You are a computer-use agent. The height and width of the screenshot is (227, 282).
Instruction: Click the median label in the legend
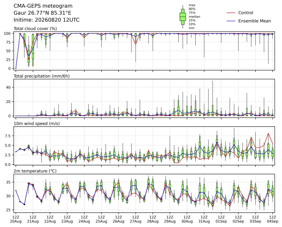click(x=194, y=17)
